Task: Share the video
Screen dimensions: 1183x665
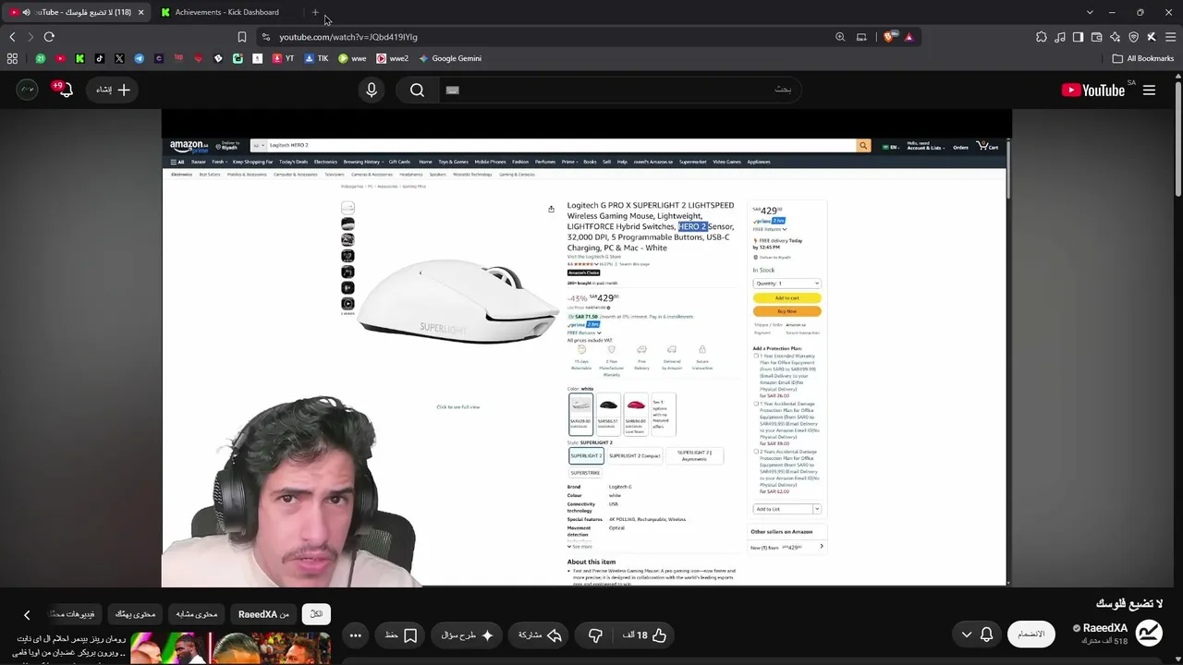Action: tap(540, 635)
